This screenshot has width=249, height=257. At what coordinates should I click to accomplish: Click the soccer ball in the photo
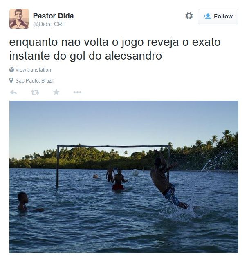point(135,172)
